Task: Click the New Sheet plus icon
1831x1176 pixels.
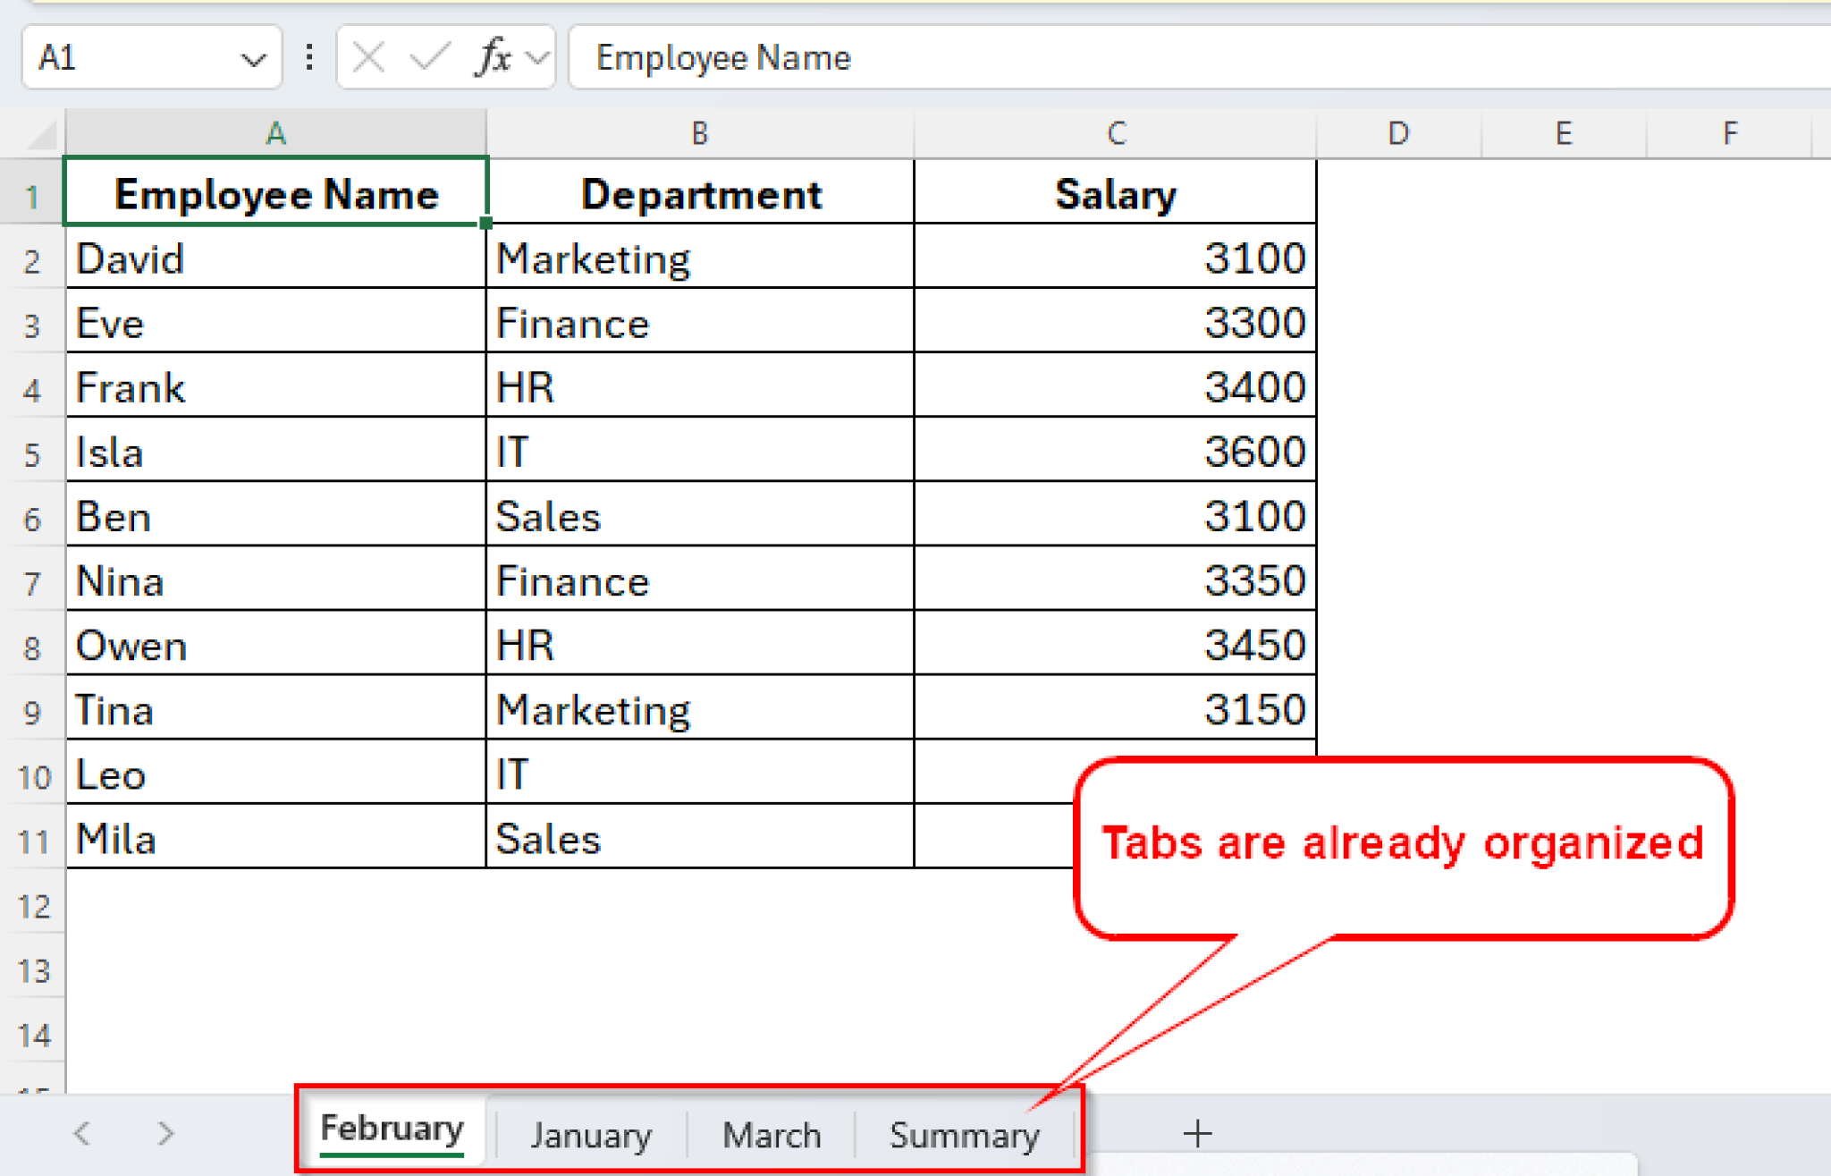Action: click(x=1197, y=1132)
